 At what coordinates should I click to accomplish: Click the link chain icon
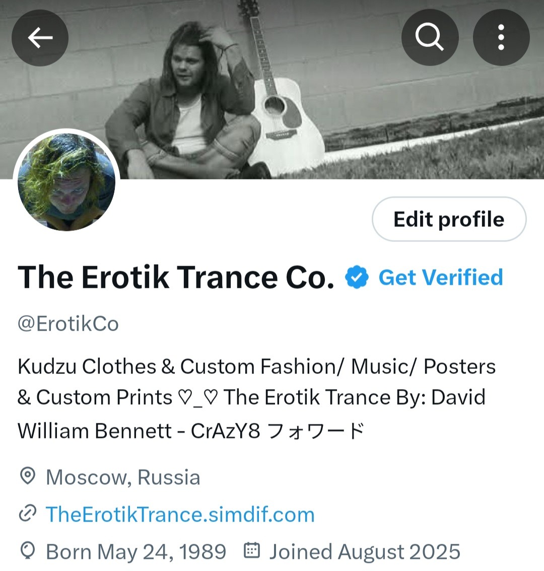pyautogui.click(x=27, y=514)
